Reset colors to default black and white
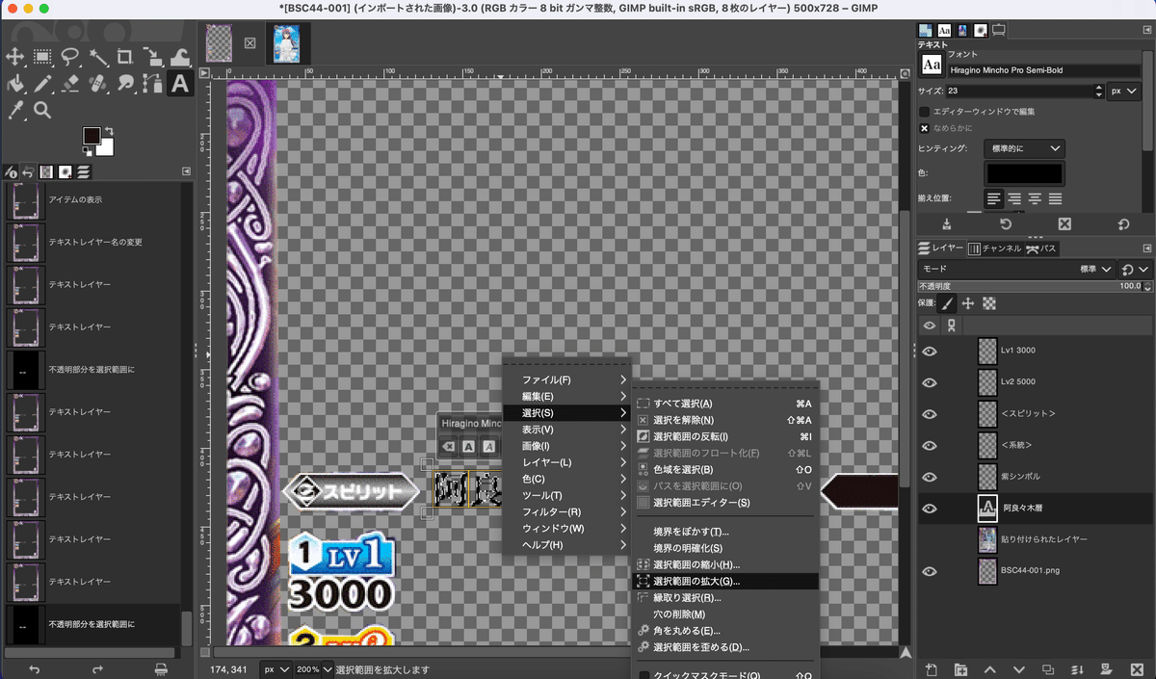This screenshot has width=1156, height=679. pos(86,153)
